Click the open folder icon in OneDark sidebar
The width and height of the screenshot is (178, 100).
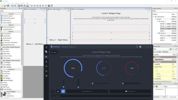[x=46, y=71]
